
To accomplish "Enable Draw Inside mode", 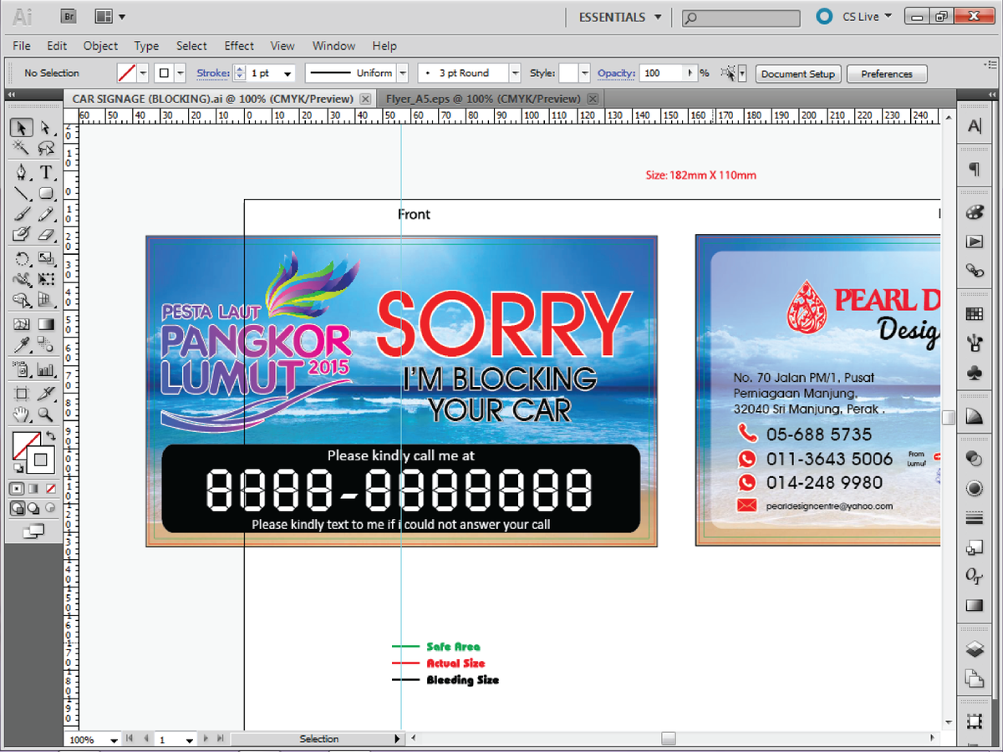I will (x=50, y=508).
